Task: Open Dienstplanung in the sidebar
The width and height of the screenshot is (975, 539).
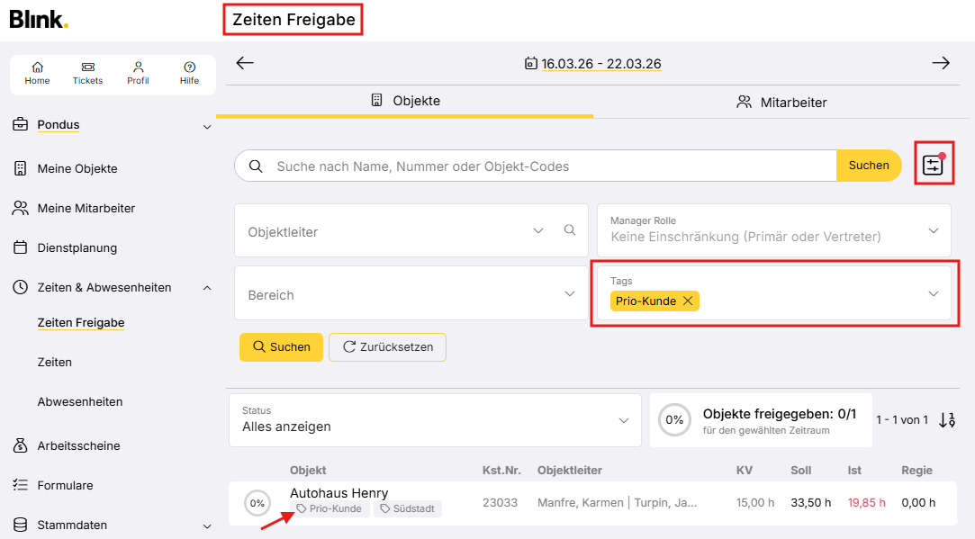Action: pos(77,247)
